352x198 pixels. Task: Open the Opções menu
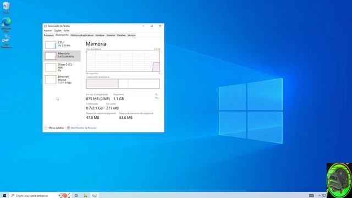coord(57,31)
